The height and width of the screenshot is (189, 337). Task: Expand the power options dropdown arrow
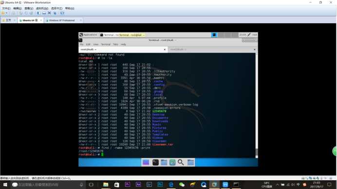[6, 13]
